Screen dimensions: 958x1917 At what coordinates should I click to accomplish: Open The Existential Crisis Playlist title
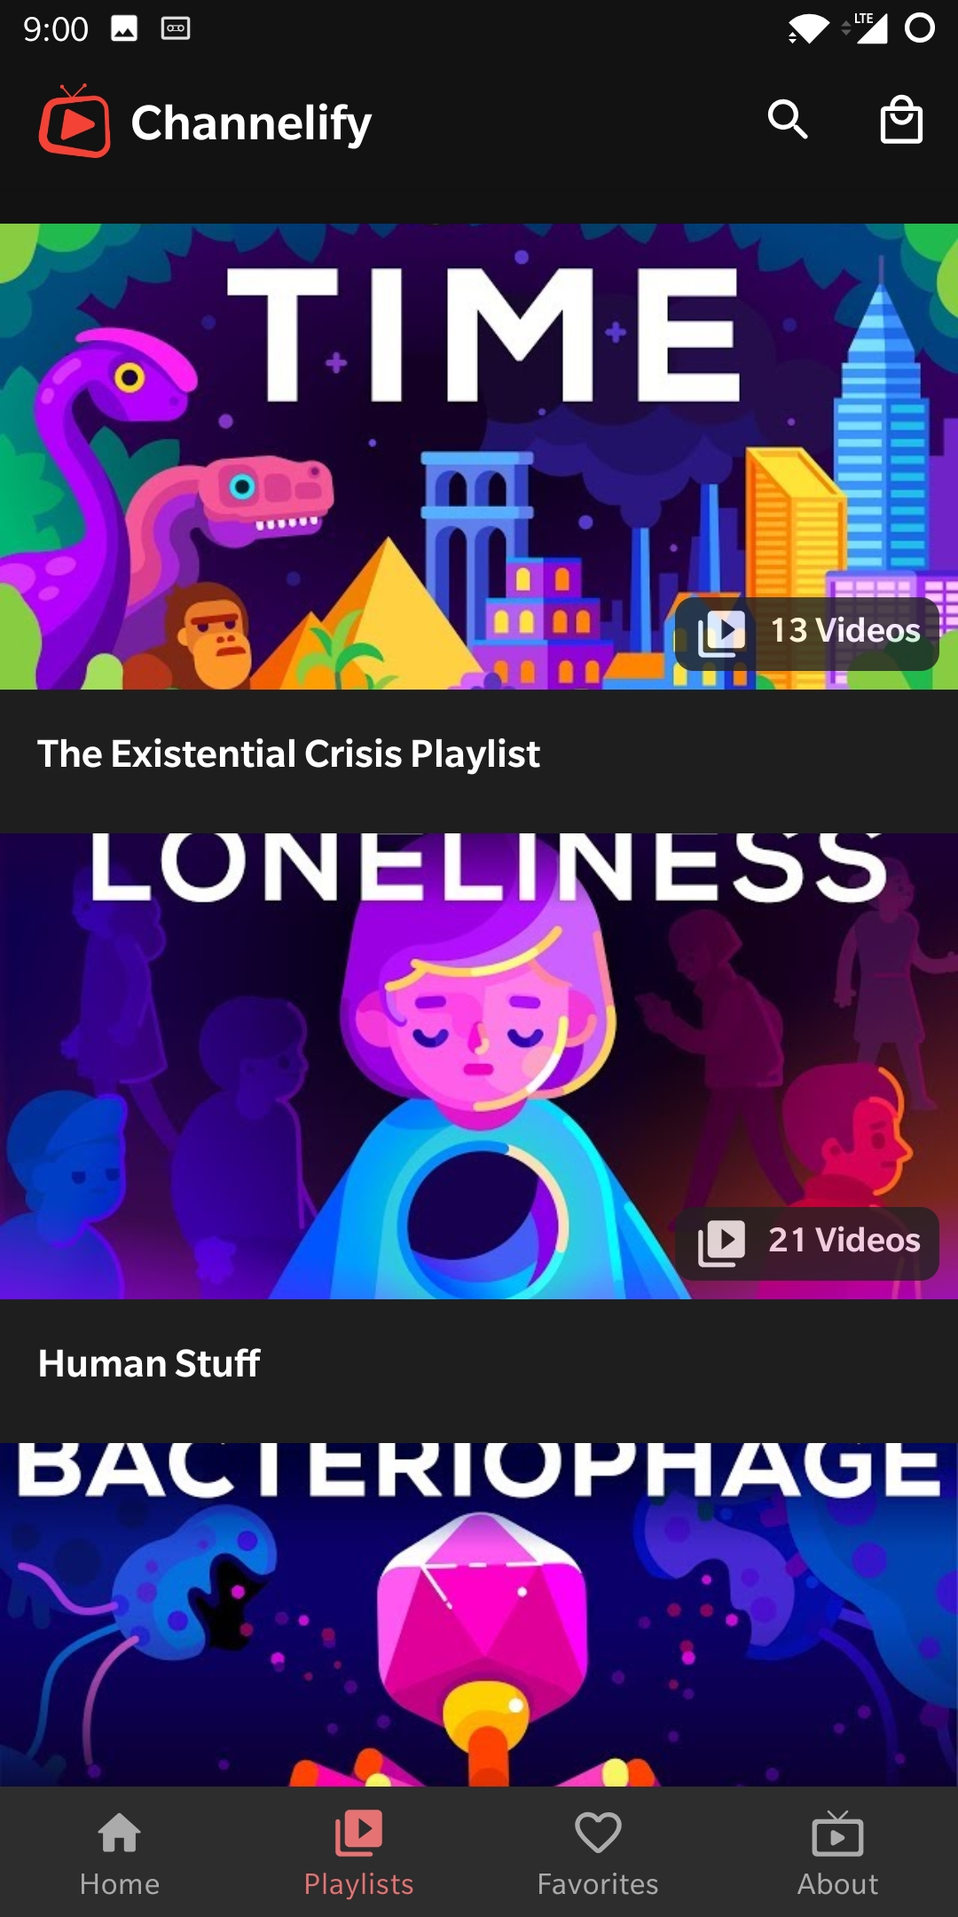click(x=288, y=754)
